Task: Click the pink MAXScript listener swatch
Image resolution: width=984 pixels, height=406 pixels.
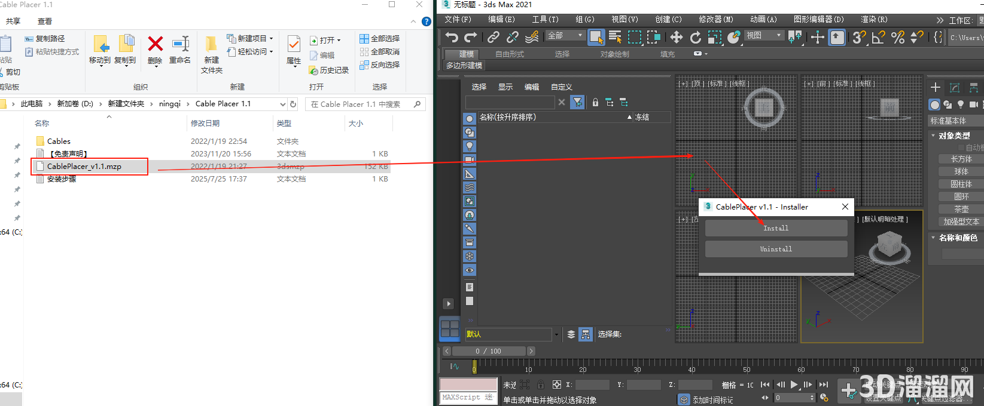Action: click(x=468, y=384)
